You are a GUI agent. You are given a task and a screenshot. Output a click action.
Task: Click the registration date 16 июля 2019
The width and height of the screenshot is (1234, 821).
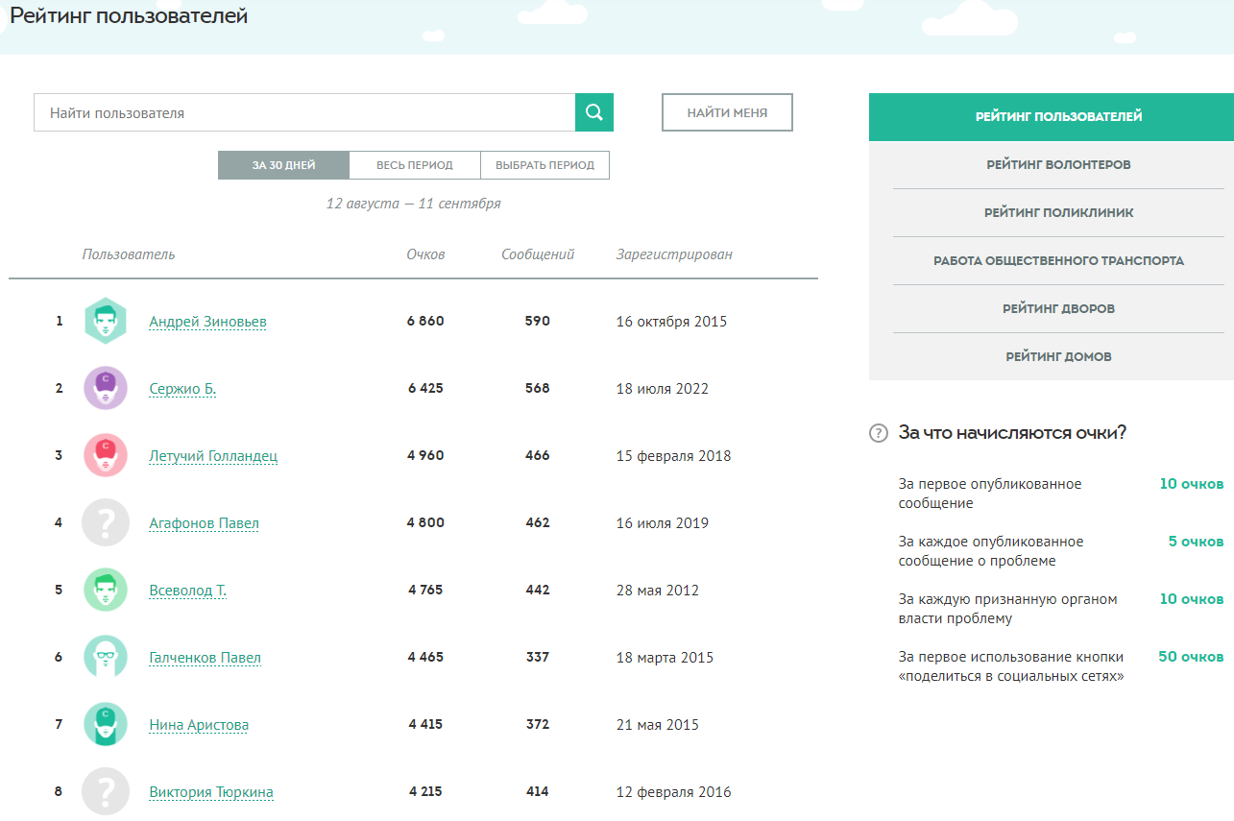662,523
